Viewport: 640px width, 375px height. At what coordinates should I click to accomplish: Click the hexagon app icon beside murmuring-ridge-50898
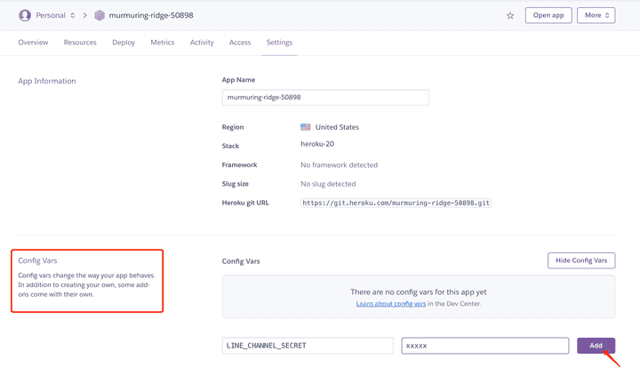(x=100, y=15)
